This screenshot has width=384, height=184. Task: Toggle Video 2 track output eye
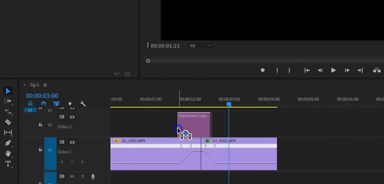click(72, 117)
